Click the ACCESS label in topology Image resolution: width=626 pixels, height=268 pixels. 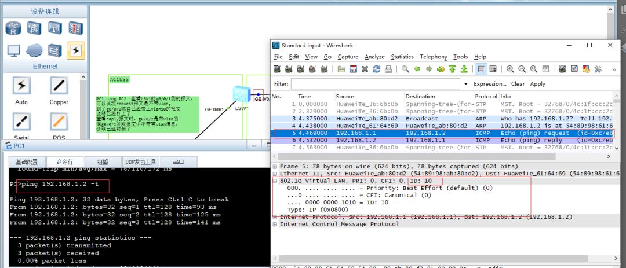[x=119, y=79]
